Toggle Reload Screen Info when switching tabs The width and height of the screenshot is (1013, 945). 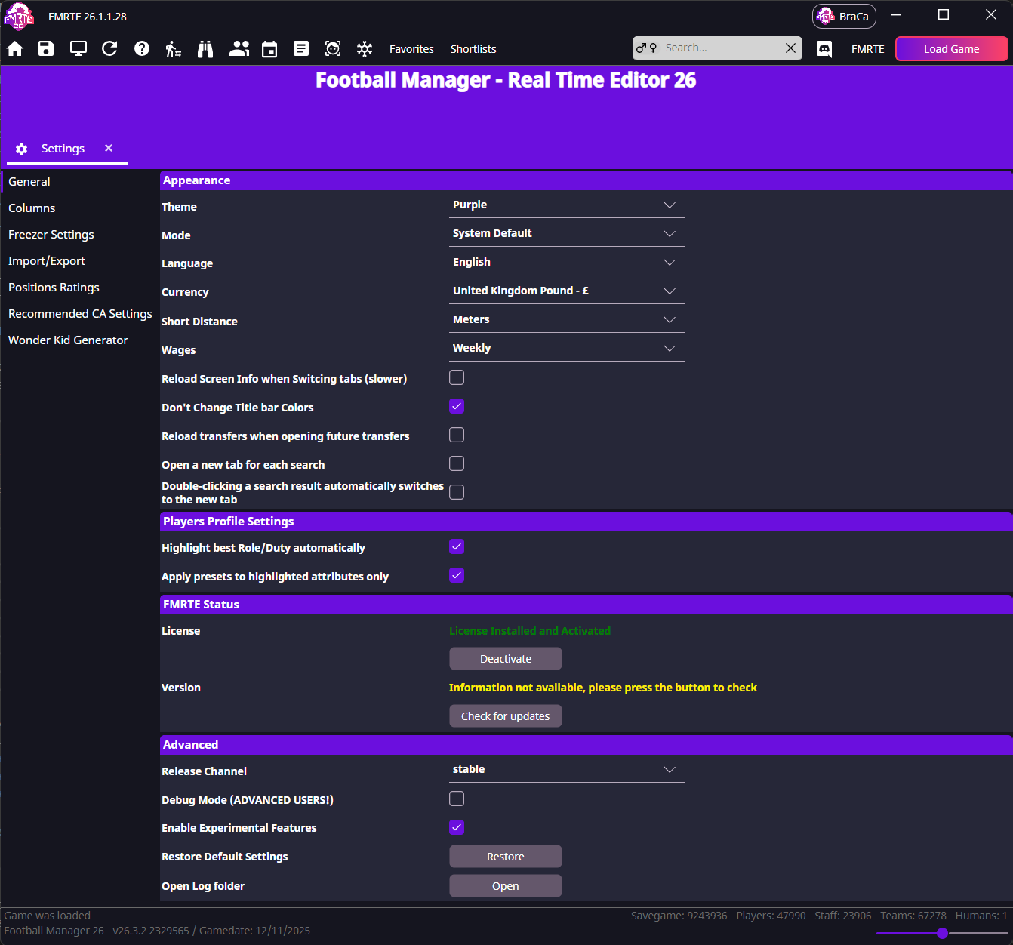click(457, 377)
